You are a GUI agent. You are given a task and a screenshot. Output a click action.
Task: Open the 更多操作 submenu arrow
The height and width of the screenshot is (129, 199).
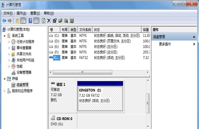194,44
